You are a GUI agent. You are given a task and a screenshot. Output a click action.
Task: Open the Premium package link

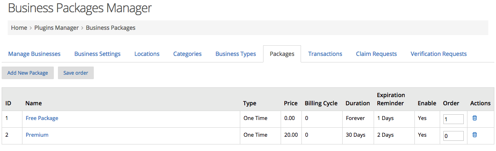37,135
